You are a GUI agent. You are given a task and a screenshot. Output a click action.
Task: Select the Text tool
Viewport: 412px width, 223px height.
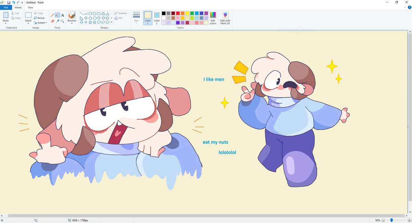click(62, 15)
